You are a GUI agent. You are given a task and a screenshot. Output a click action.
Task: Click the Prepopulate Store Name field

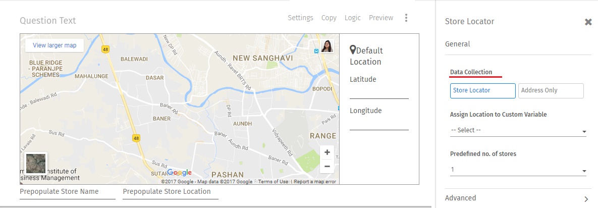pyautogui.click(x=67, y=192)
